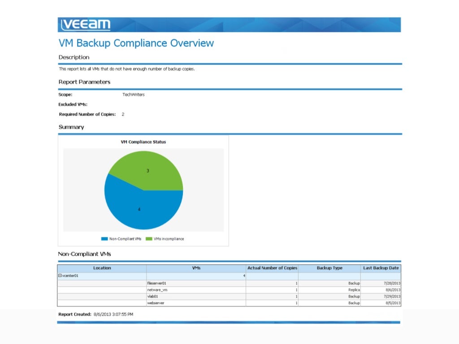Screen dimensions: 459x344
Task: Click the Report Parameters heading
Action: [x=84, y=82]
